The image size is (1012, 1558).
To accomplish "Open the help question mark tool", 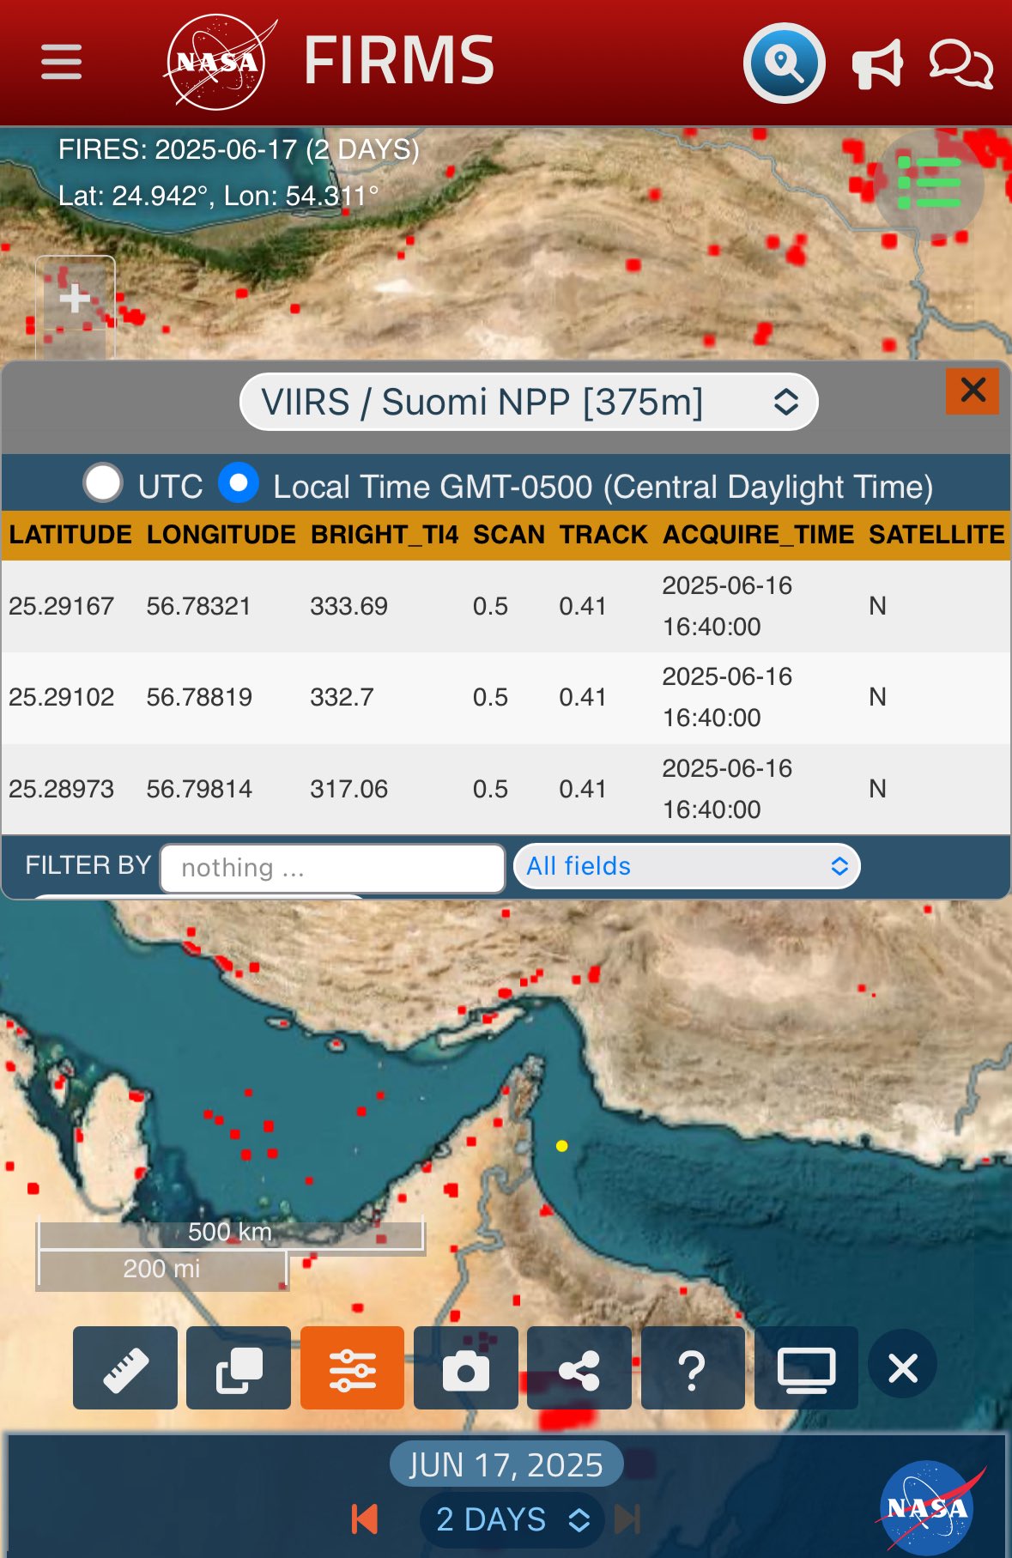I will click(693, 1367).
